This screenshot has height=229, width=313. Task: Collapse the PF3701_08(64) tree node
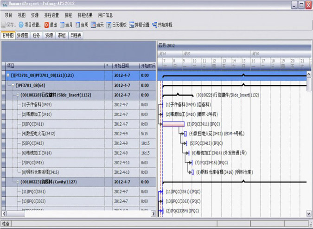coord(13,85)
